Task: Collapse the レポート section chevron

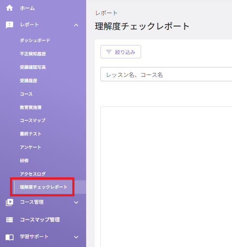Action: pos(76,25)
